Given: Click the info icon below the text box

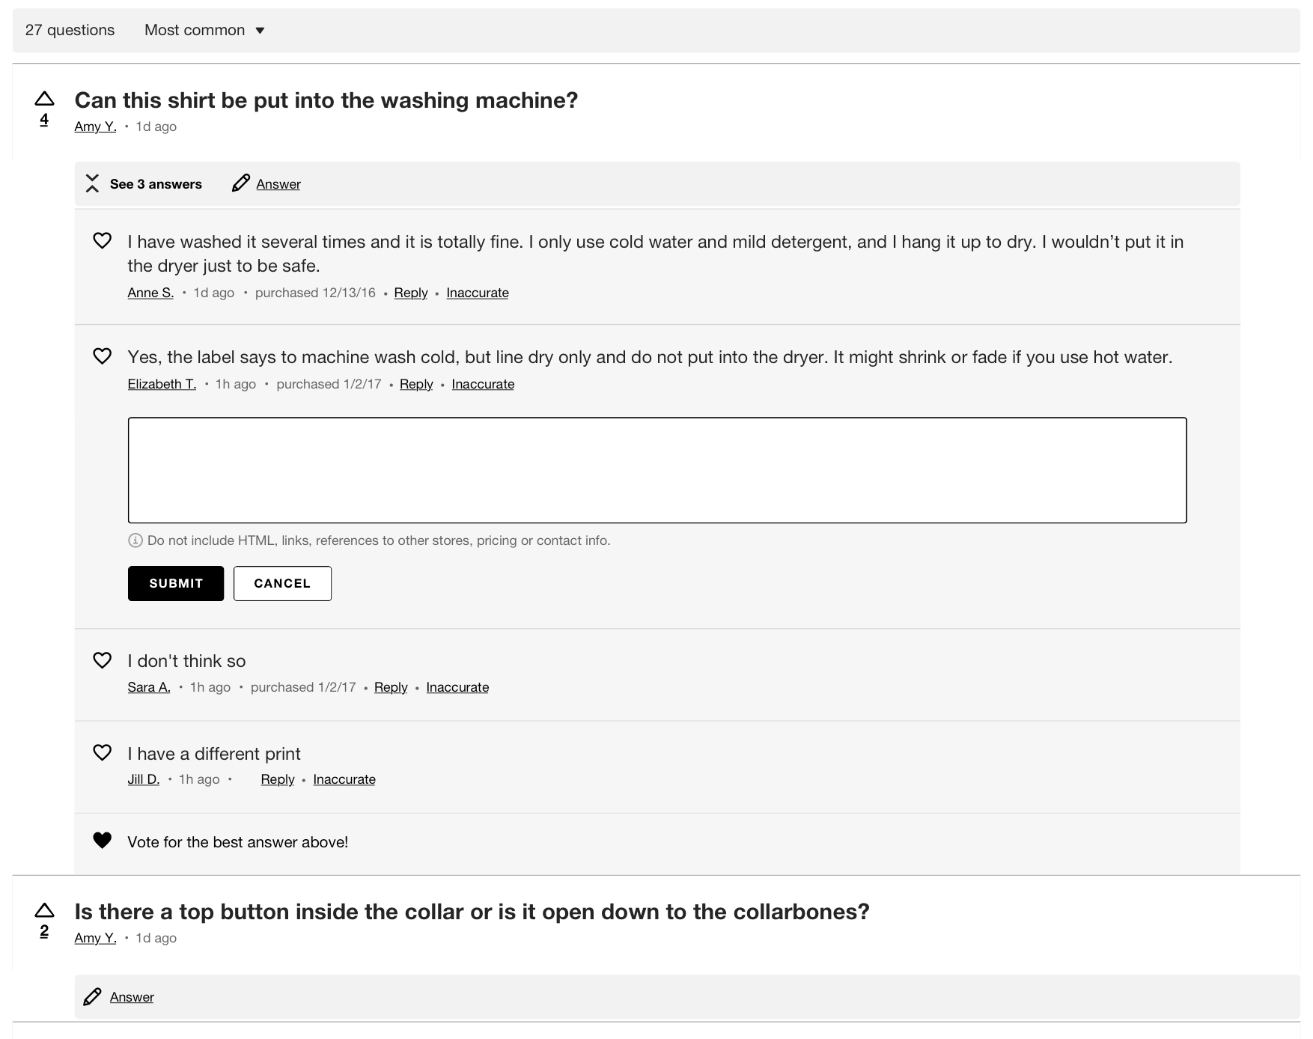Looking at the screenshot, I should click(135, 540).
